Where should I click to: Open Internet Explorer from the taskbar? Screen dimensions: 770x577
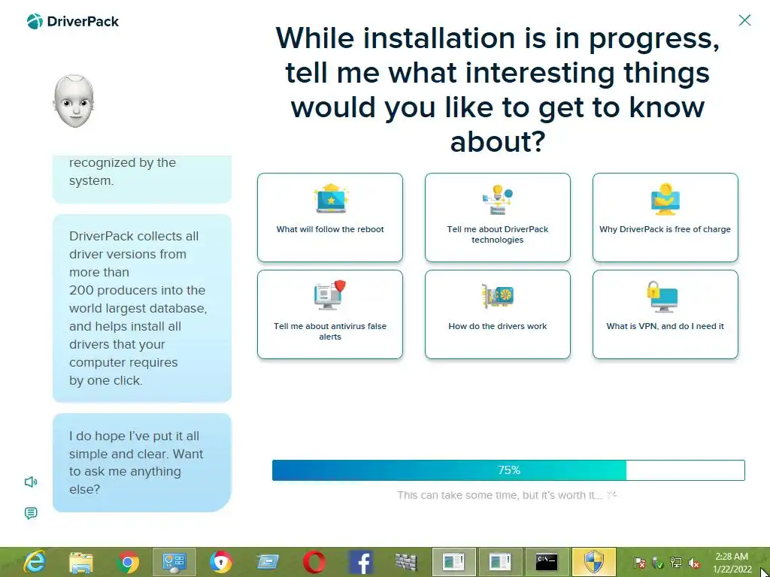tap(35, 562)
